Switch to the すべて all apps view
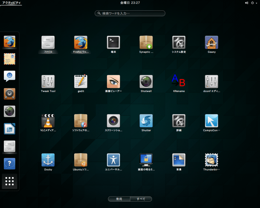Viewport: 260px width, 208px height. (141, 199)
